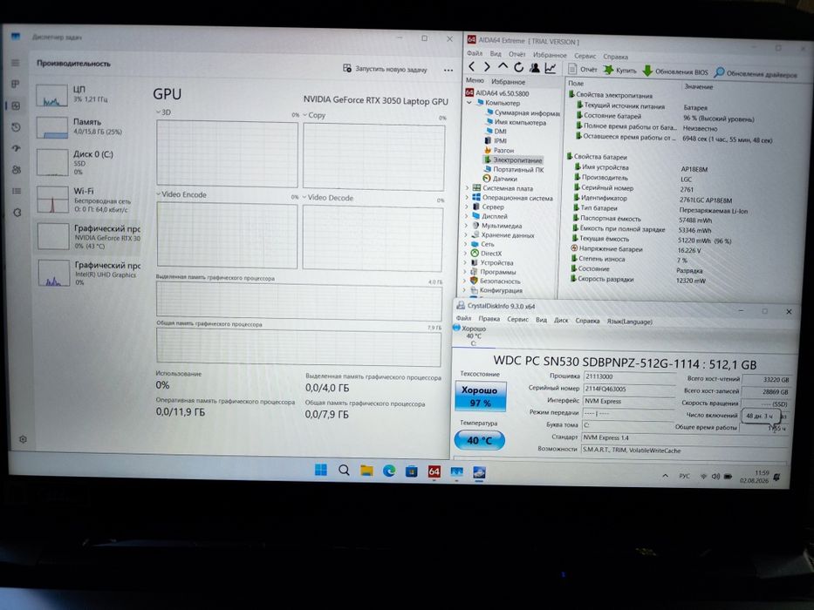Open the Users icon in Task Manager sidebar
The width and height of the screenshot is (814, 610).
tap(17, 170)
